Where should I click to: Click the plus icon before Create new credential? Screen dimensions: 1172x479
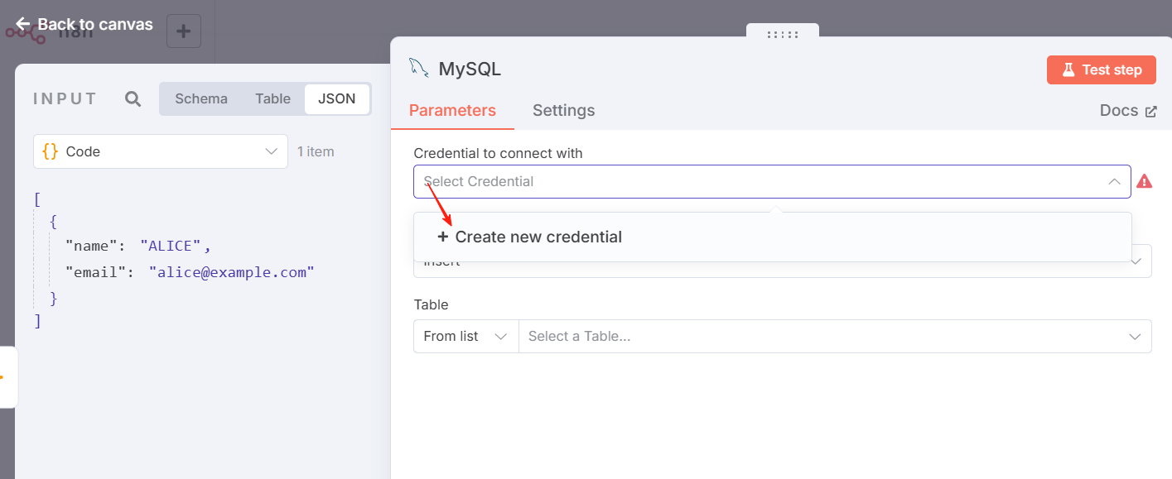pos(442,237)
